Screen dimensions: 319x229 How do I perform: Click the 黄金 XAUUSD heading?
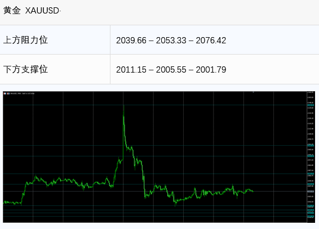tap(32, 10)
